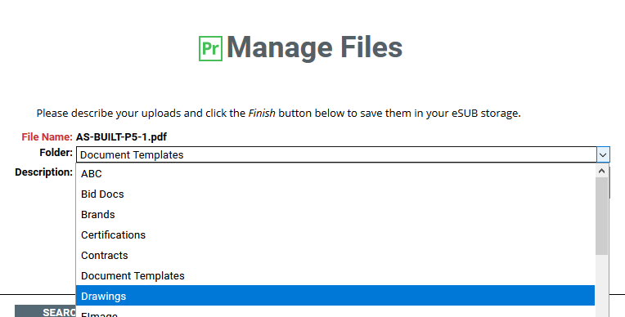Select Certifications in the dropdown list

click(x=335, y=235)
